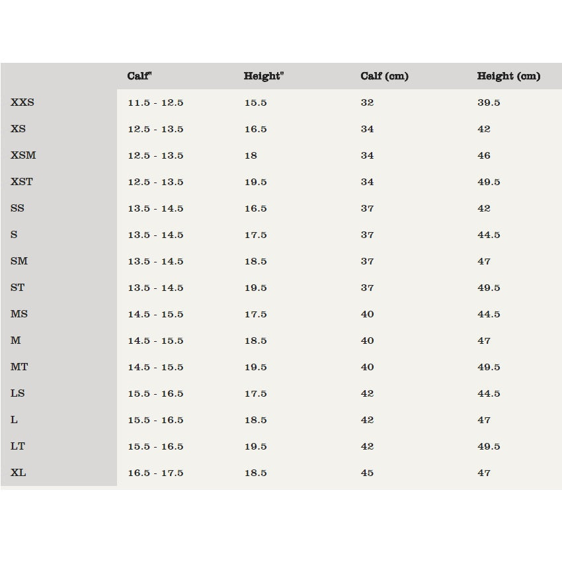Select the 39.5 height centimeter value
The image size is (562, 562).
tap(489, 102)
